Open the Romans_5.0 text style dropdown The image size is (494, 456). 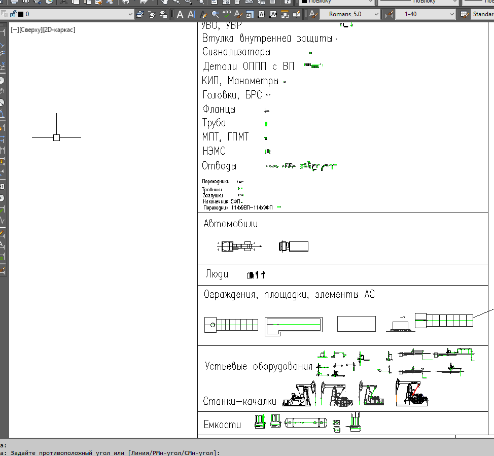point(350,14)
